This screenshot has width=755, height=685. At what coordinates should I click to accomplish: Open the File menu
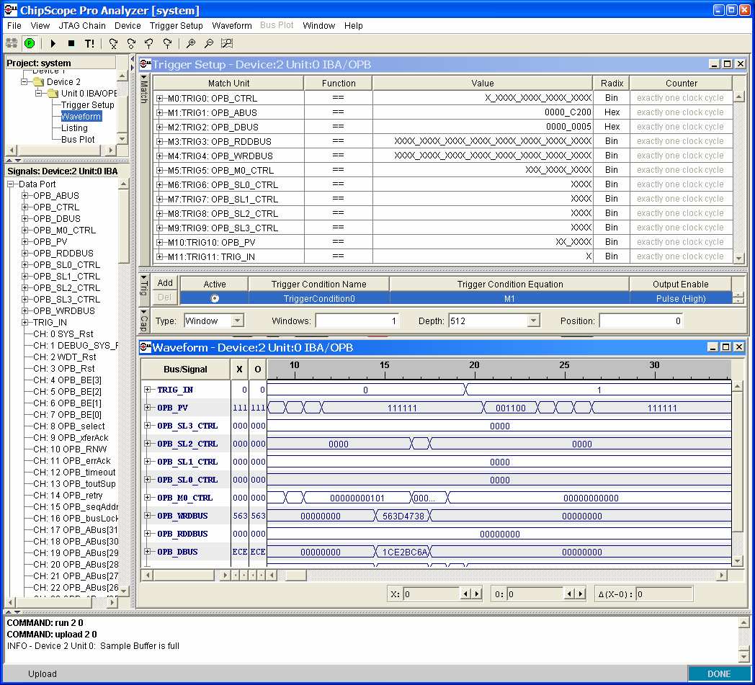pyautogui.click(x=14, y=25)
